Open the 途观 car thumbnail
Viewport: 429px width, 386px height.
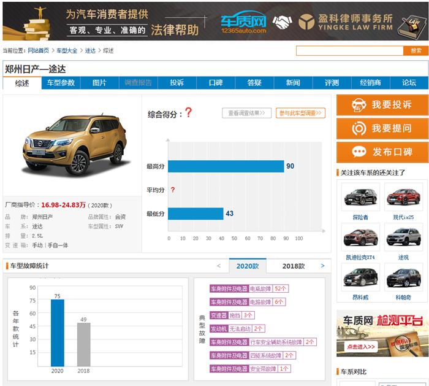pos(403,237)
